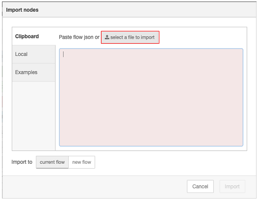
Task: Click the bottom area of the pink text box
Action: (151, 138)
